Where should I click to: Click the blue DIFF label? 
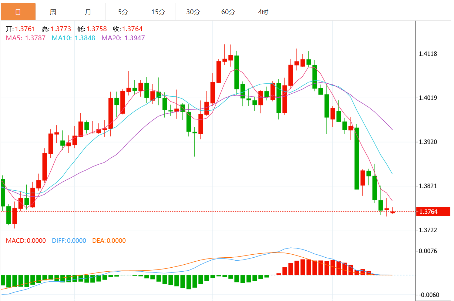[69, 241]
